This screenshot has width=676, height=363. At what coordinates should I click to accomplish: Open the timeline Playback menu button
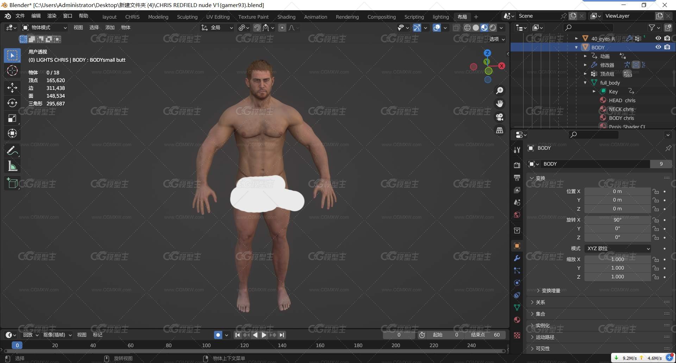pos(31,335)
